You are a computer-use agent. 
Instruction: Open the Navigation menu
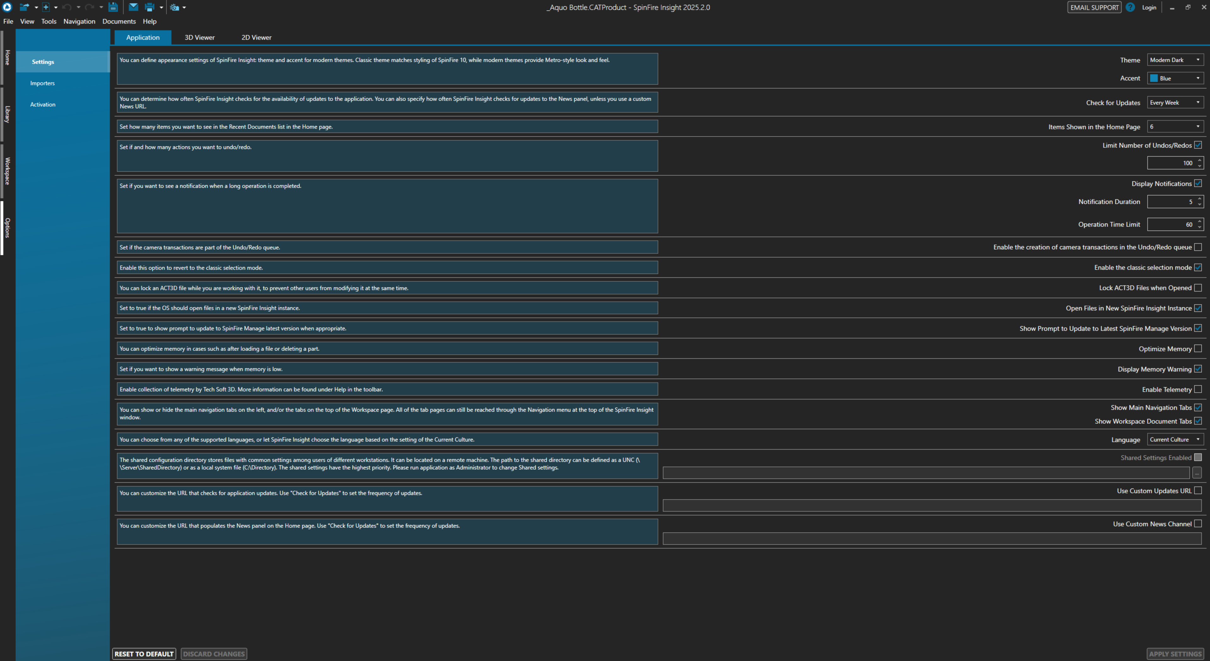[79, 21]
